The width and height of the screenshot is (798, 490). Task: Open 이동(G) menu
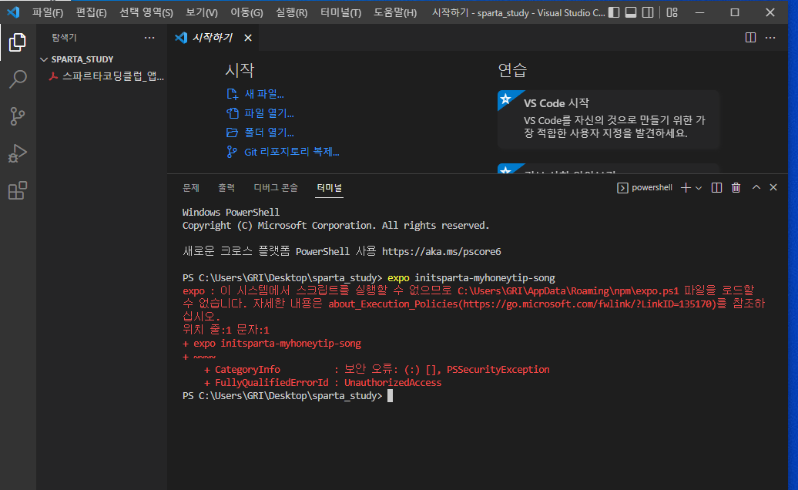pos(246,13)
